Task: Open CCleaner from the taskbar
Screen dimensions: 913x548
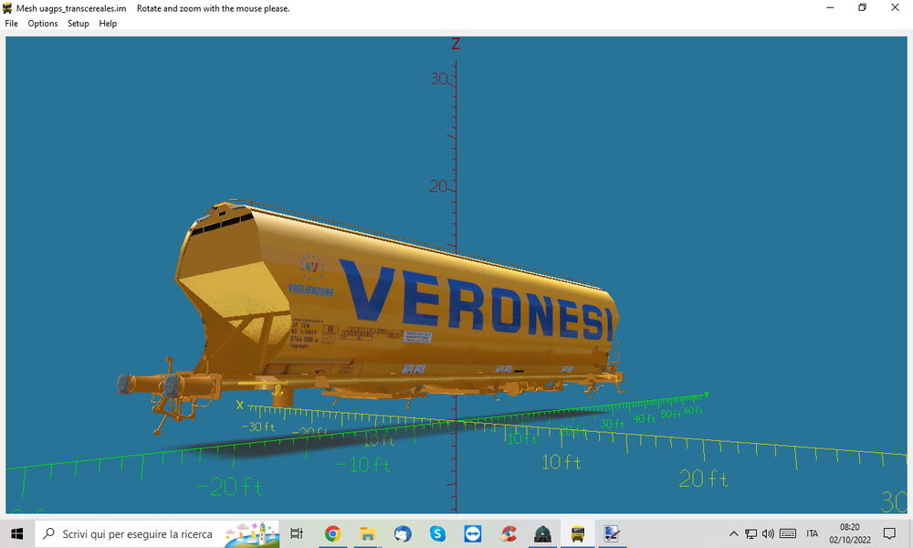Action: tap(508, 533)
